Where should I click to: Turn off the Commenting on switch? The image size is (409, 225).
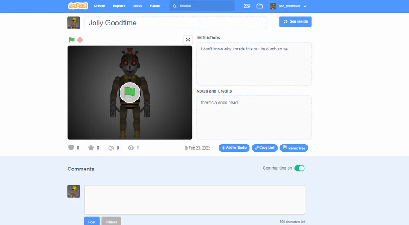[299, 168]
